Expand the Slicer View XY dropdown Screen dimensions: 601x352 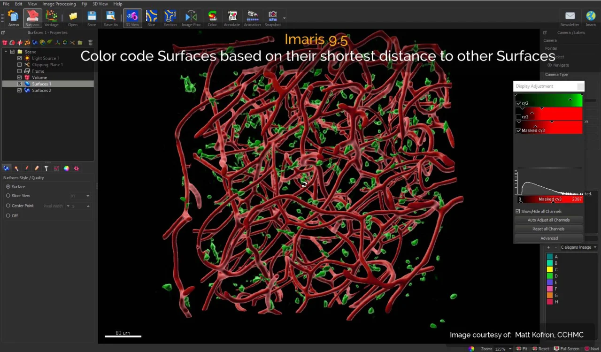pyautogui.click(x=80, y=196)
